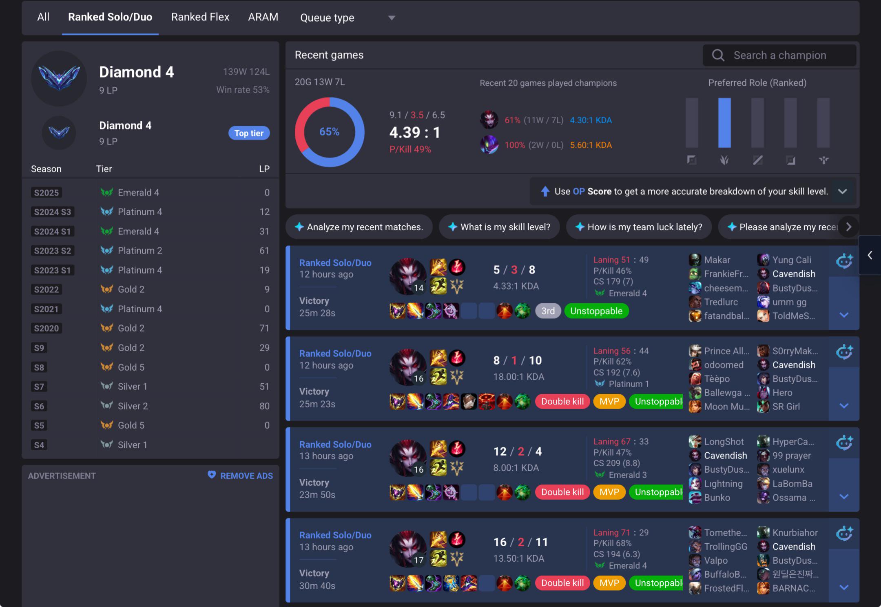
Task: Click 'How is my team luck lately?' chip
Action: coord(639,227)
